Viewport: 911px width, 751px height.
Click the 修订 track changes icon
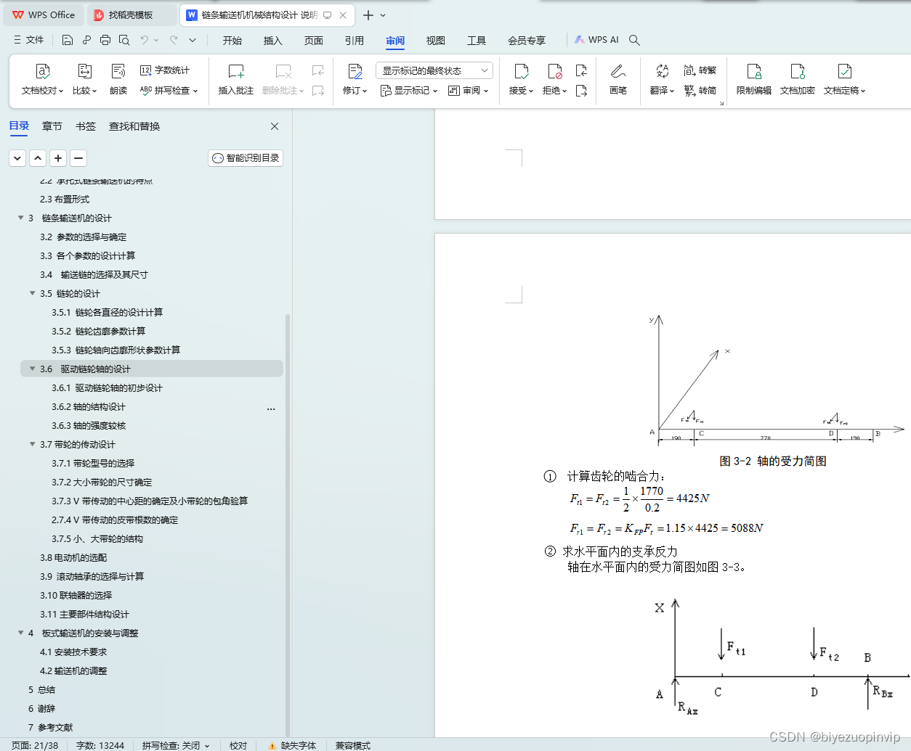click(x=355, y=72)
